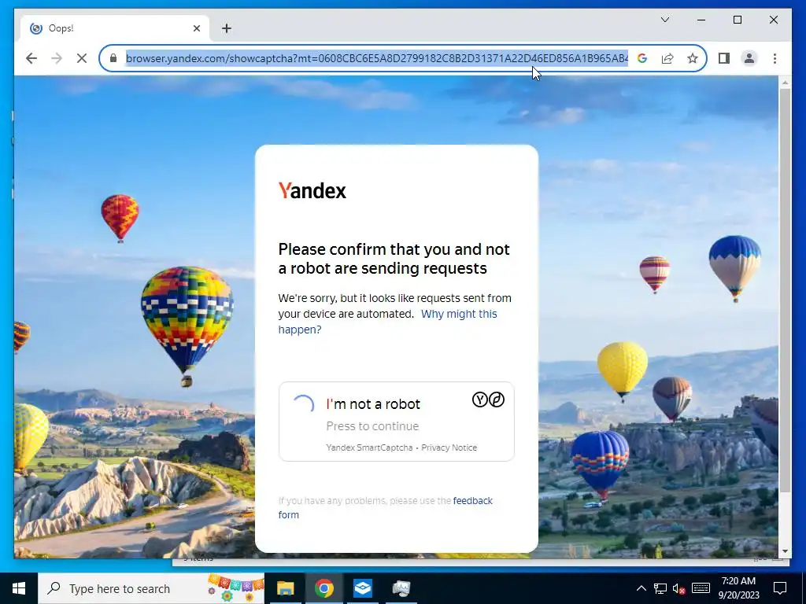Open the Chrome profile menu
The width and height of the screenshot is (806, 604).
[x=749, y=58]
